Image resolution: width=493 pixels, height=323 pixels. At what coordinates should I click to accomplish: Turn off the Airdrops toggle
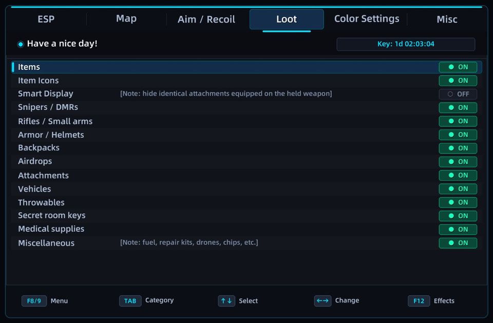pyautogui.click(x=458, y=162)
